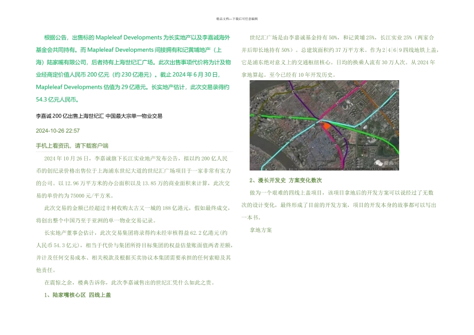
Task: Click the line '根据公告，出售标的 Mapleleaf Developments'
Action: 137,37
